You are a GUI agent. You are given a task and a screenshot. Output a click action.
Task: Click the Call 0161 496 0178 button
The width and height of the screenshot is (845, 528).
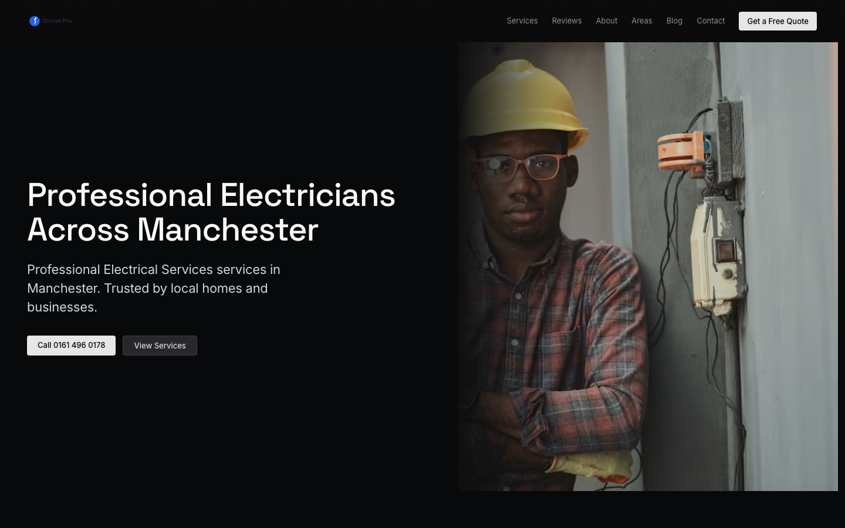71,346
